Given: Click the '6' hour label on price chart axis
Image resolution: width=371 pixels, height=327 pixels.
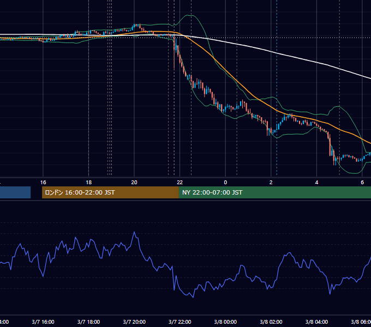Looking at the screenshot, I should tap(362, 182).
